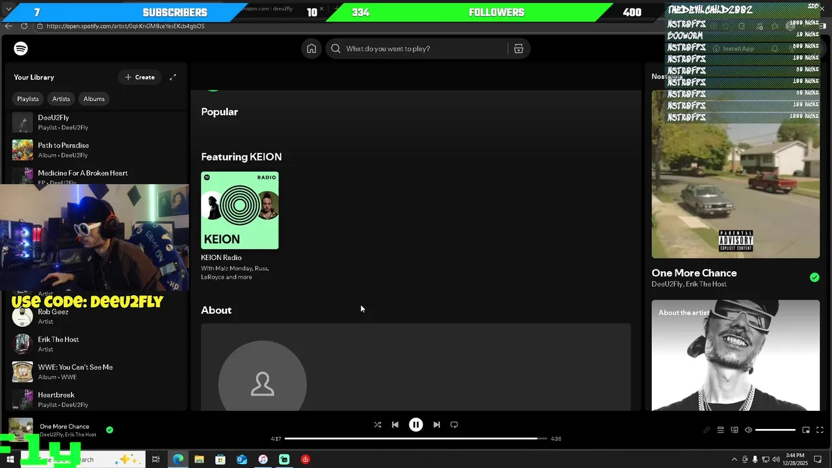Seek in the song progress bar
Screen dimensions: 832x468
pyautogui.click(x=415, y=439)
